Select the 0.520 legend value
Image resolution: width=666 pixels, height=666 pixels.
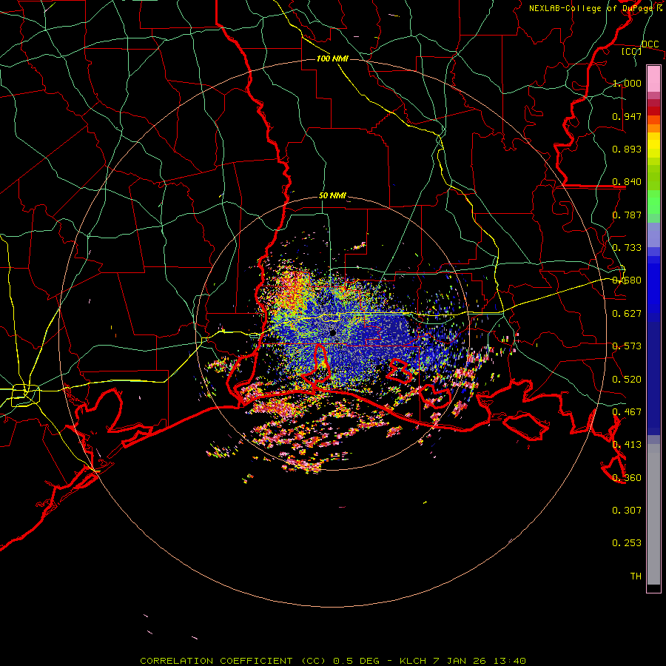click(x=627, y=380)
